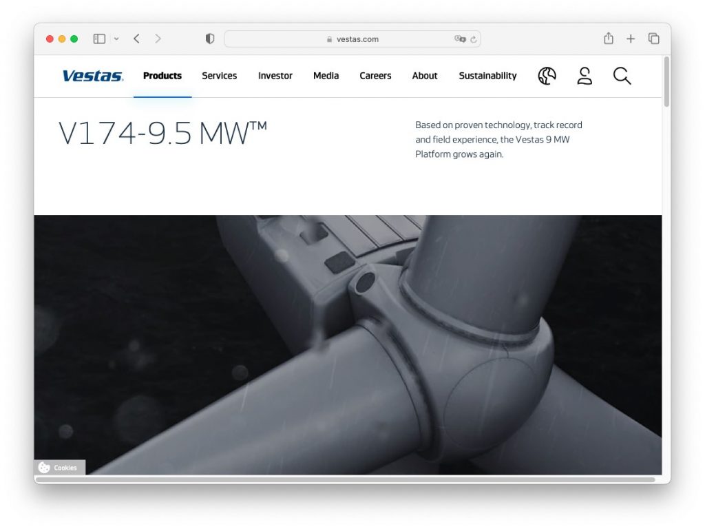Click the translate page icon
The image size is (705, 529).
[460, 39]
